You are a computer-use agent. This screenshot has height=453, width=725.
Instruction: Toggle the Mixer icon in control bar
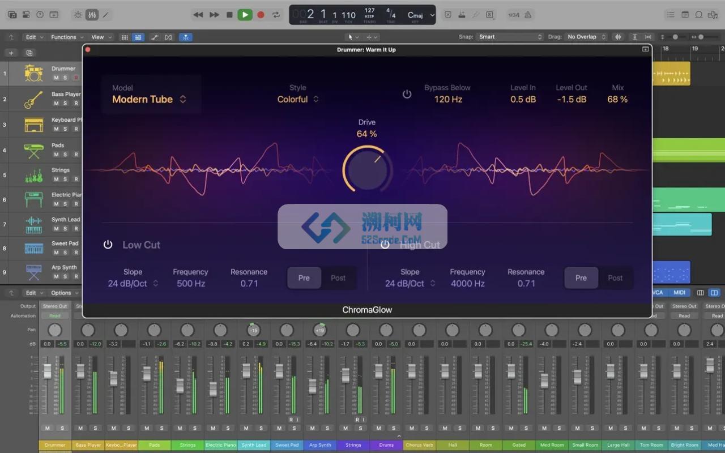point(92,15)
